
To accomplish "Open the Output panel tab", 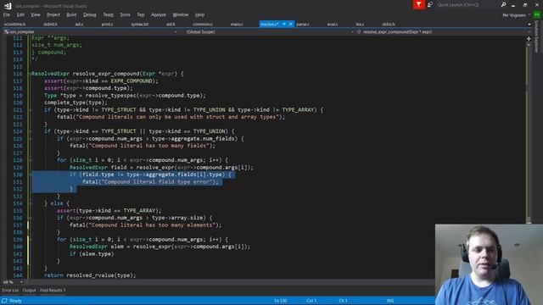I will (x=29, y=291).
